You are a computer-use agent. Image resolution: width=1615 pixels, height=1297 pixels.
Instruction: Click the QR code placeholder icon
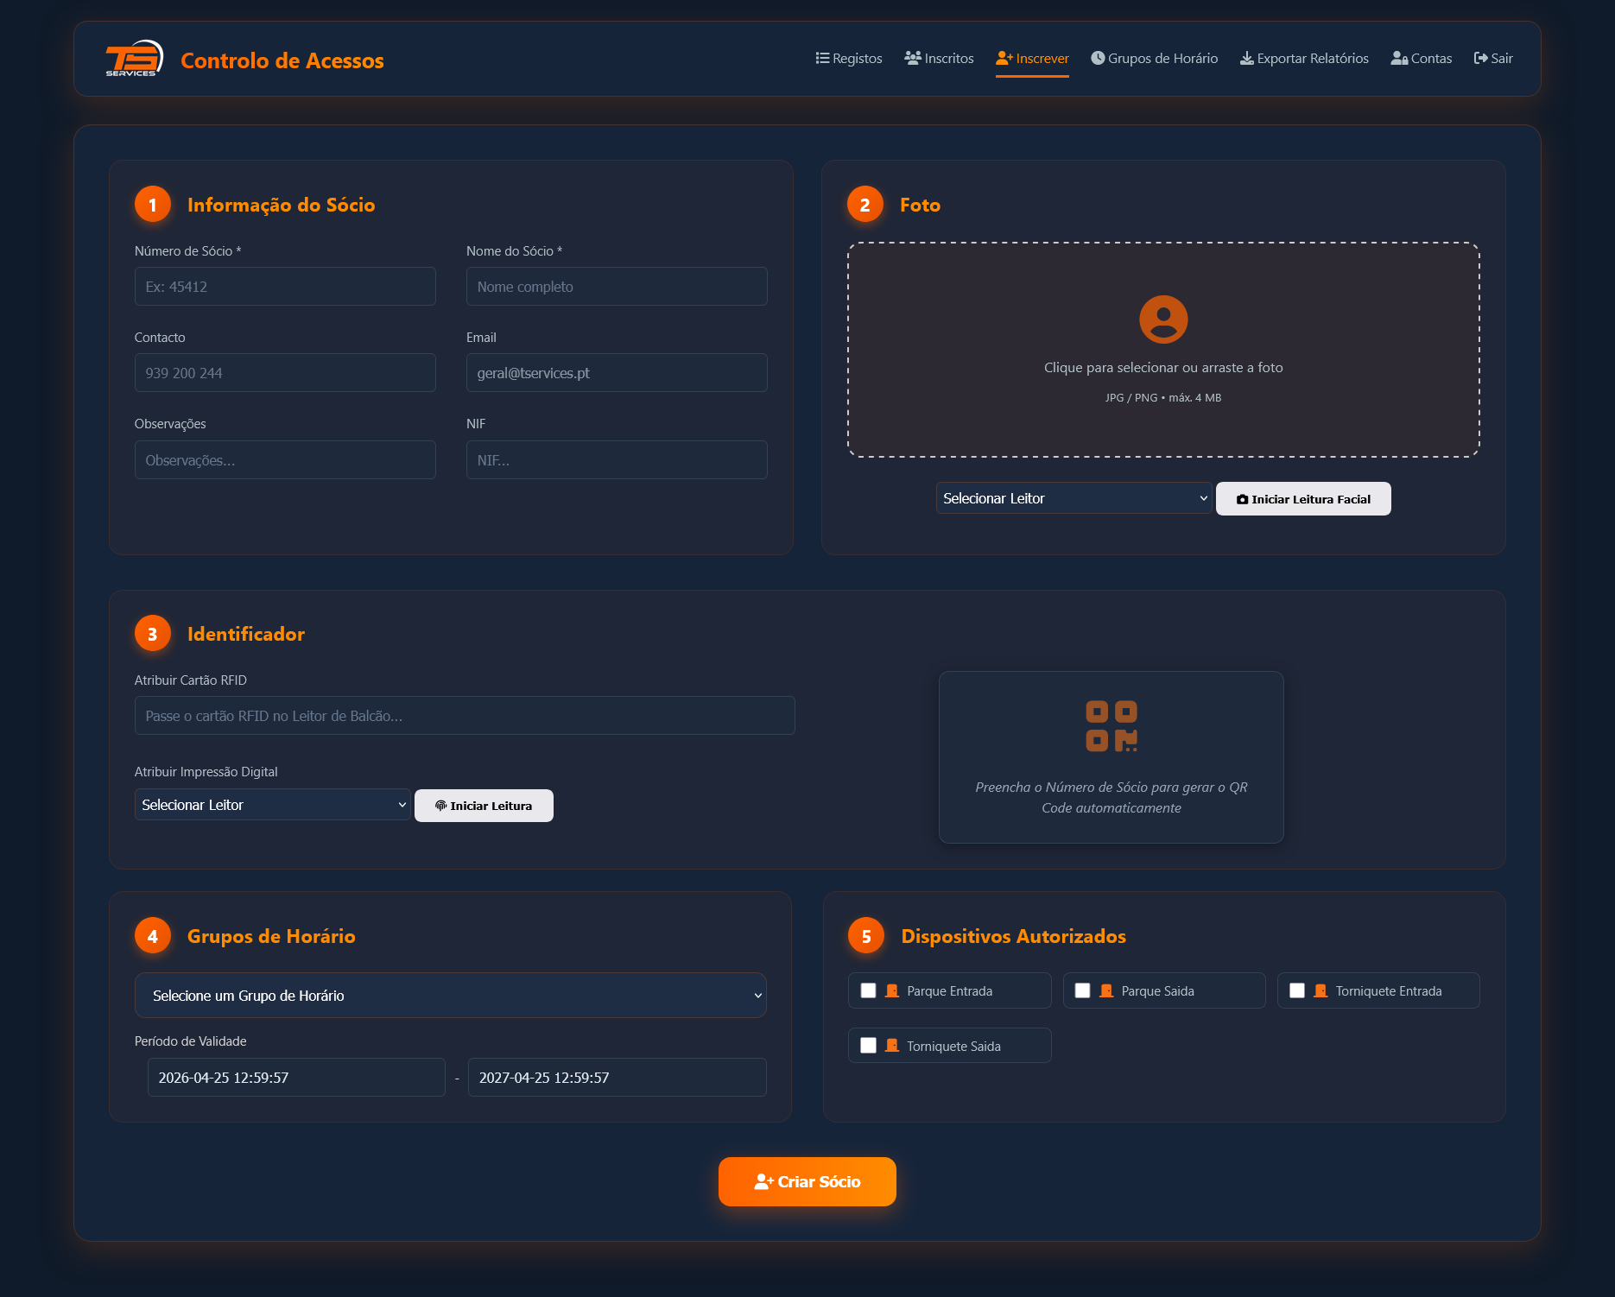(x=1111, y=726)
